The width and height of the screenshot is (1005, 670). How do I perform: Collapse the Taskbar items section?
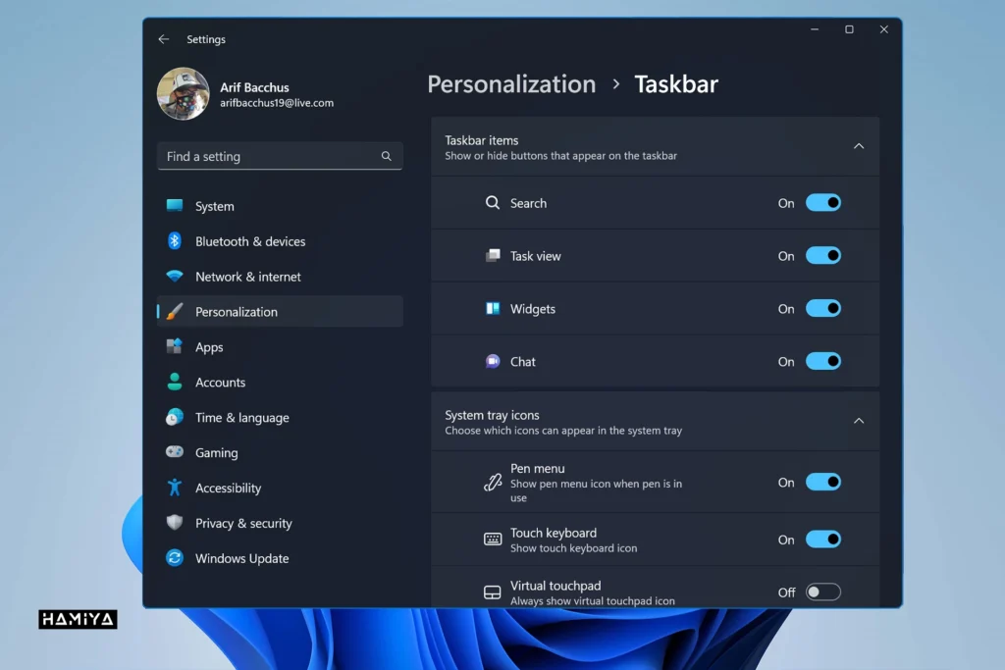tap(858, 146)
